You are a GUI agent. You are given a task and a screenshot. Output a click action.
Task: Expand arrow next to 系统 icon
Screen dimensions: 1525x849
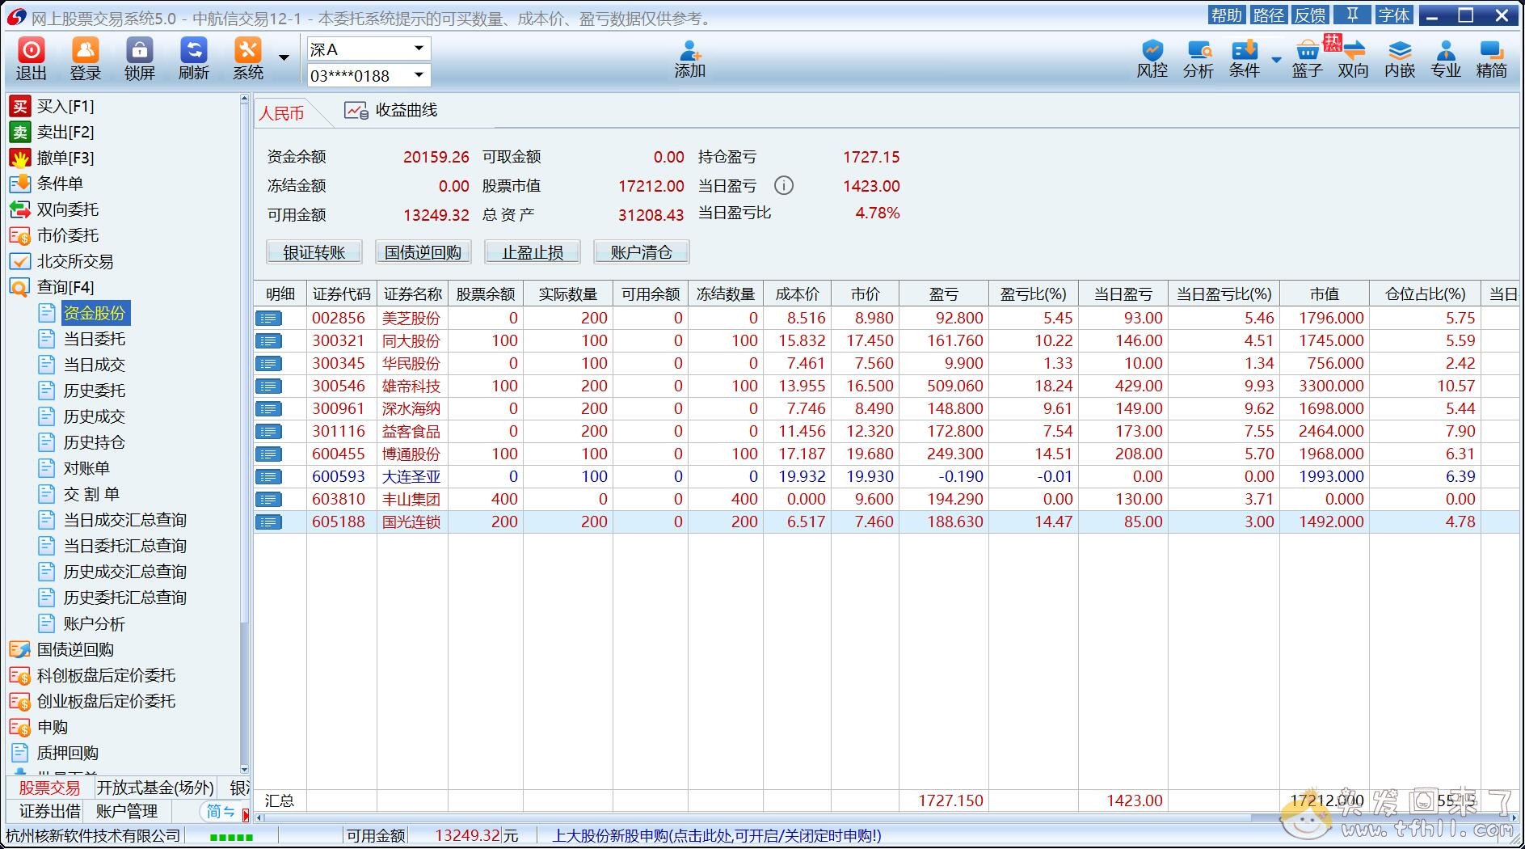pos(284,57)
